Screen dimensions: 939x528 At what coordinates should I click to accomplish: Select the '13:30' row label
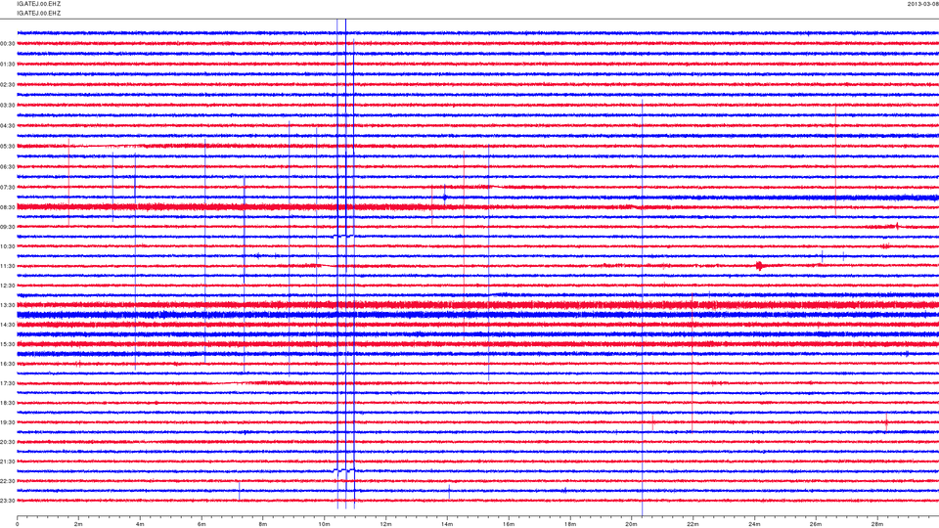[x=8, y=305]
